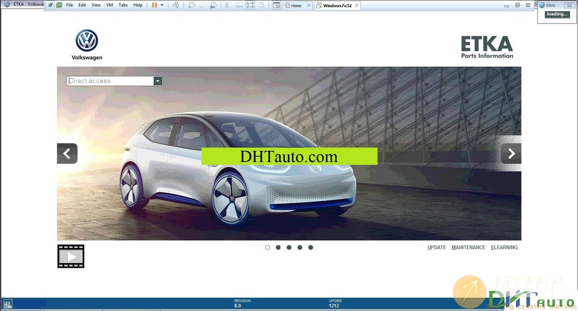The width and height of the screenshot is (578, 311).
Task: Click the ETKA Parts Information logo
Action: tap(487, 47)
